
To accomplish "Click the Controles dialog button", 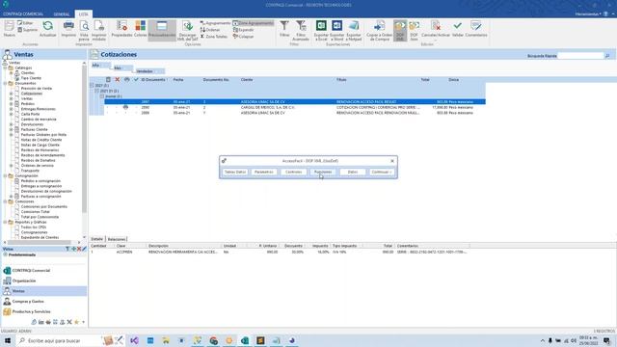I will pyautogui.click(x=293, y=172).
